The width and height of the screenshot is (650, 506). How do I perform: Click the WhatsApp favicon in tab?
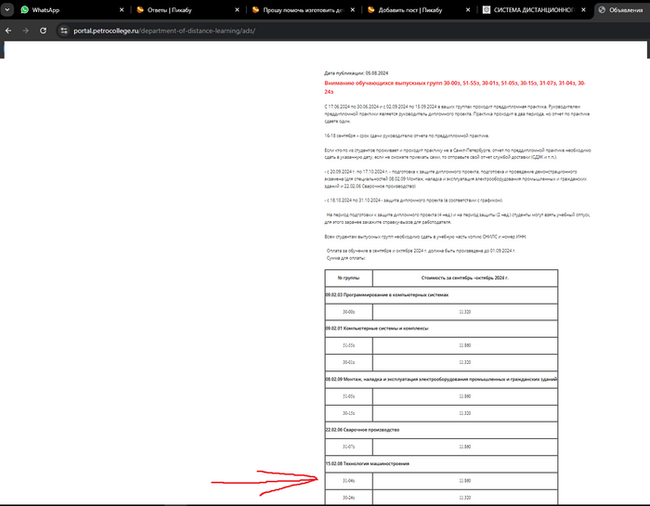(25, 10)
